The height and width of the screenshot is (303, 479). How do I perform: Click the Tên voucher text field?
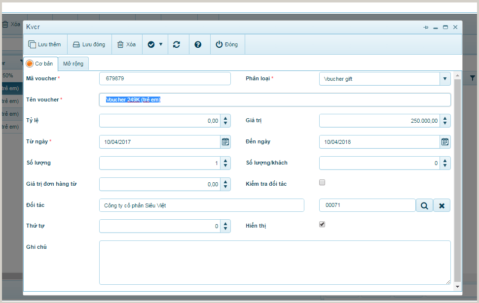(275, 100)
